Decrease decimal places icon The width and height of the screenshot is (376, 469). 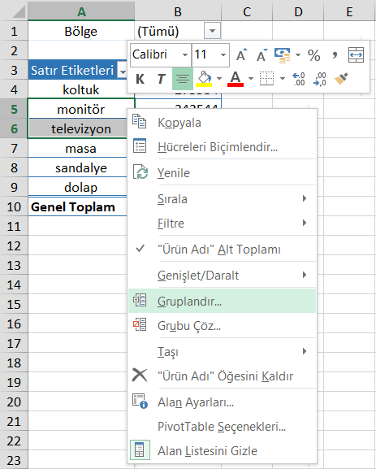point(319,79)
